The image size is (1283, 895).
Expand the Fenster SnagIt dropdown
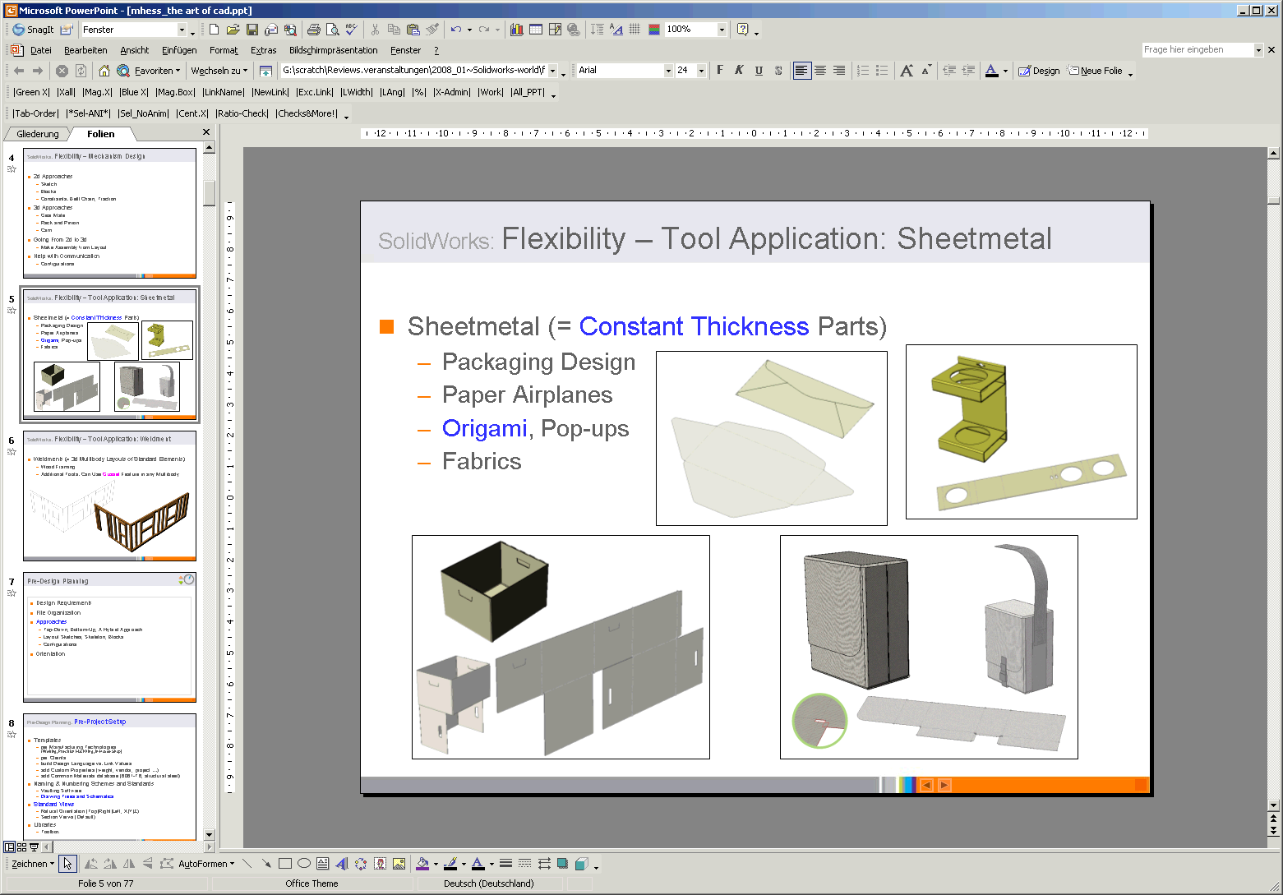tap(182, 30)
